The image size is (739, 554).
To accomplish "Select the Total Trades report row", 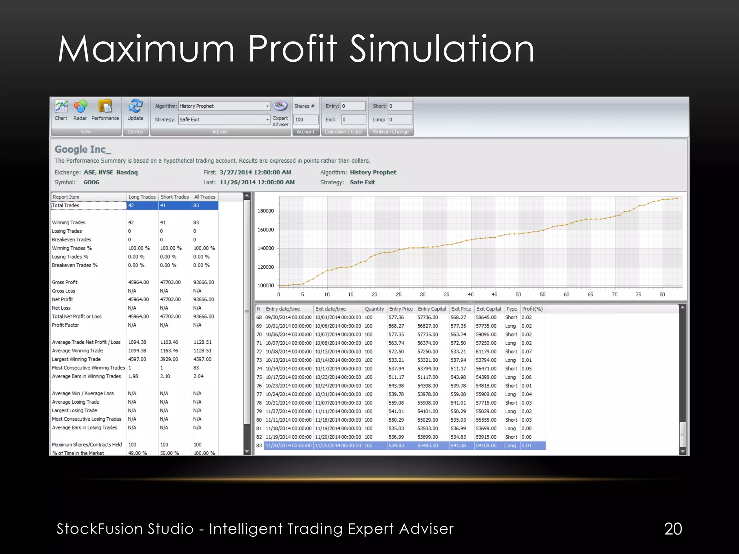I will pos(135,206).
